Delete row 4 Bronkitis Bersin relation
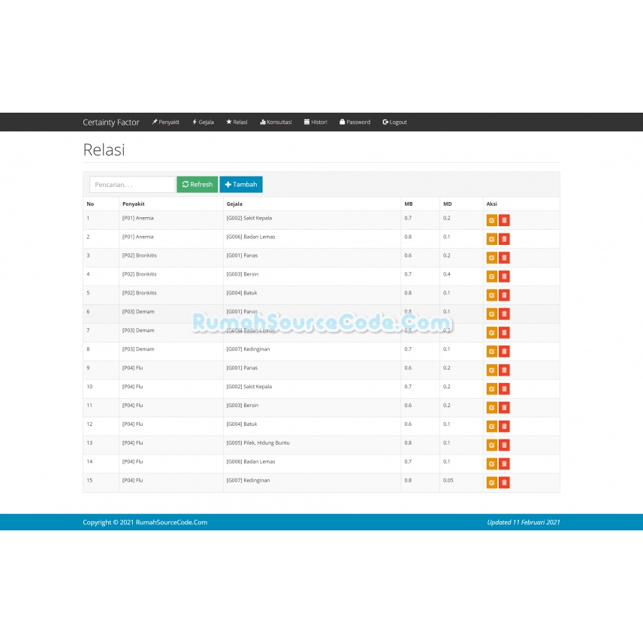This screenshot has height=643, width=643. [x=504, y=276]
